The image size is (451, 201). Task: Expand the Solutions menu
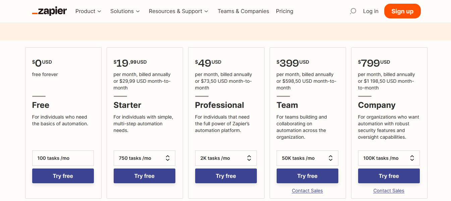(x=125, y=11)
